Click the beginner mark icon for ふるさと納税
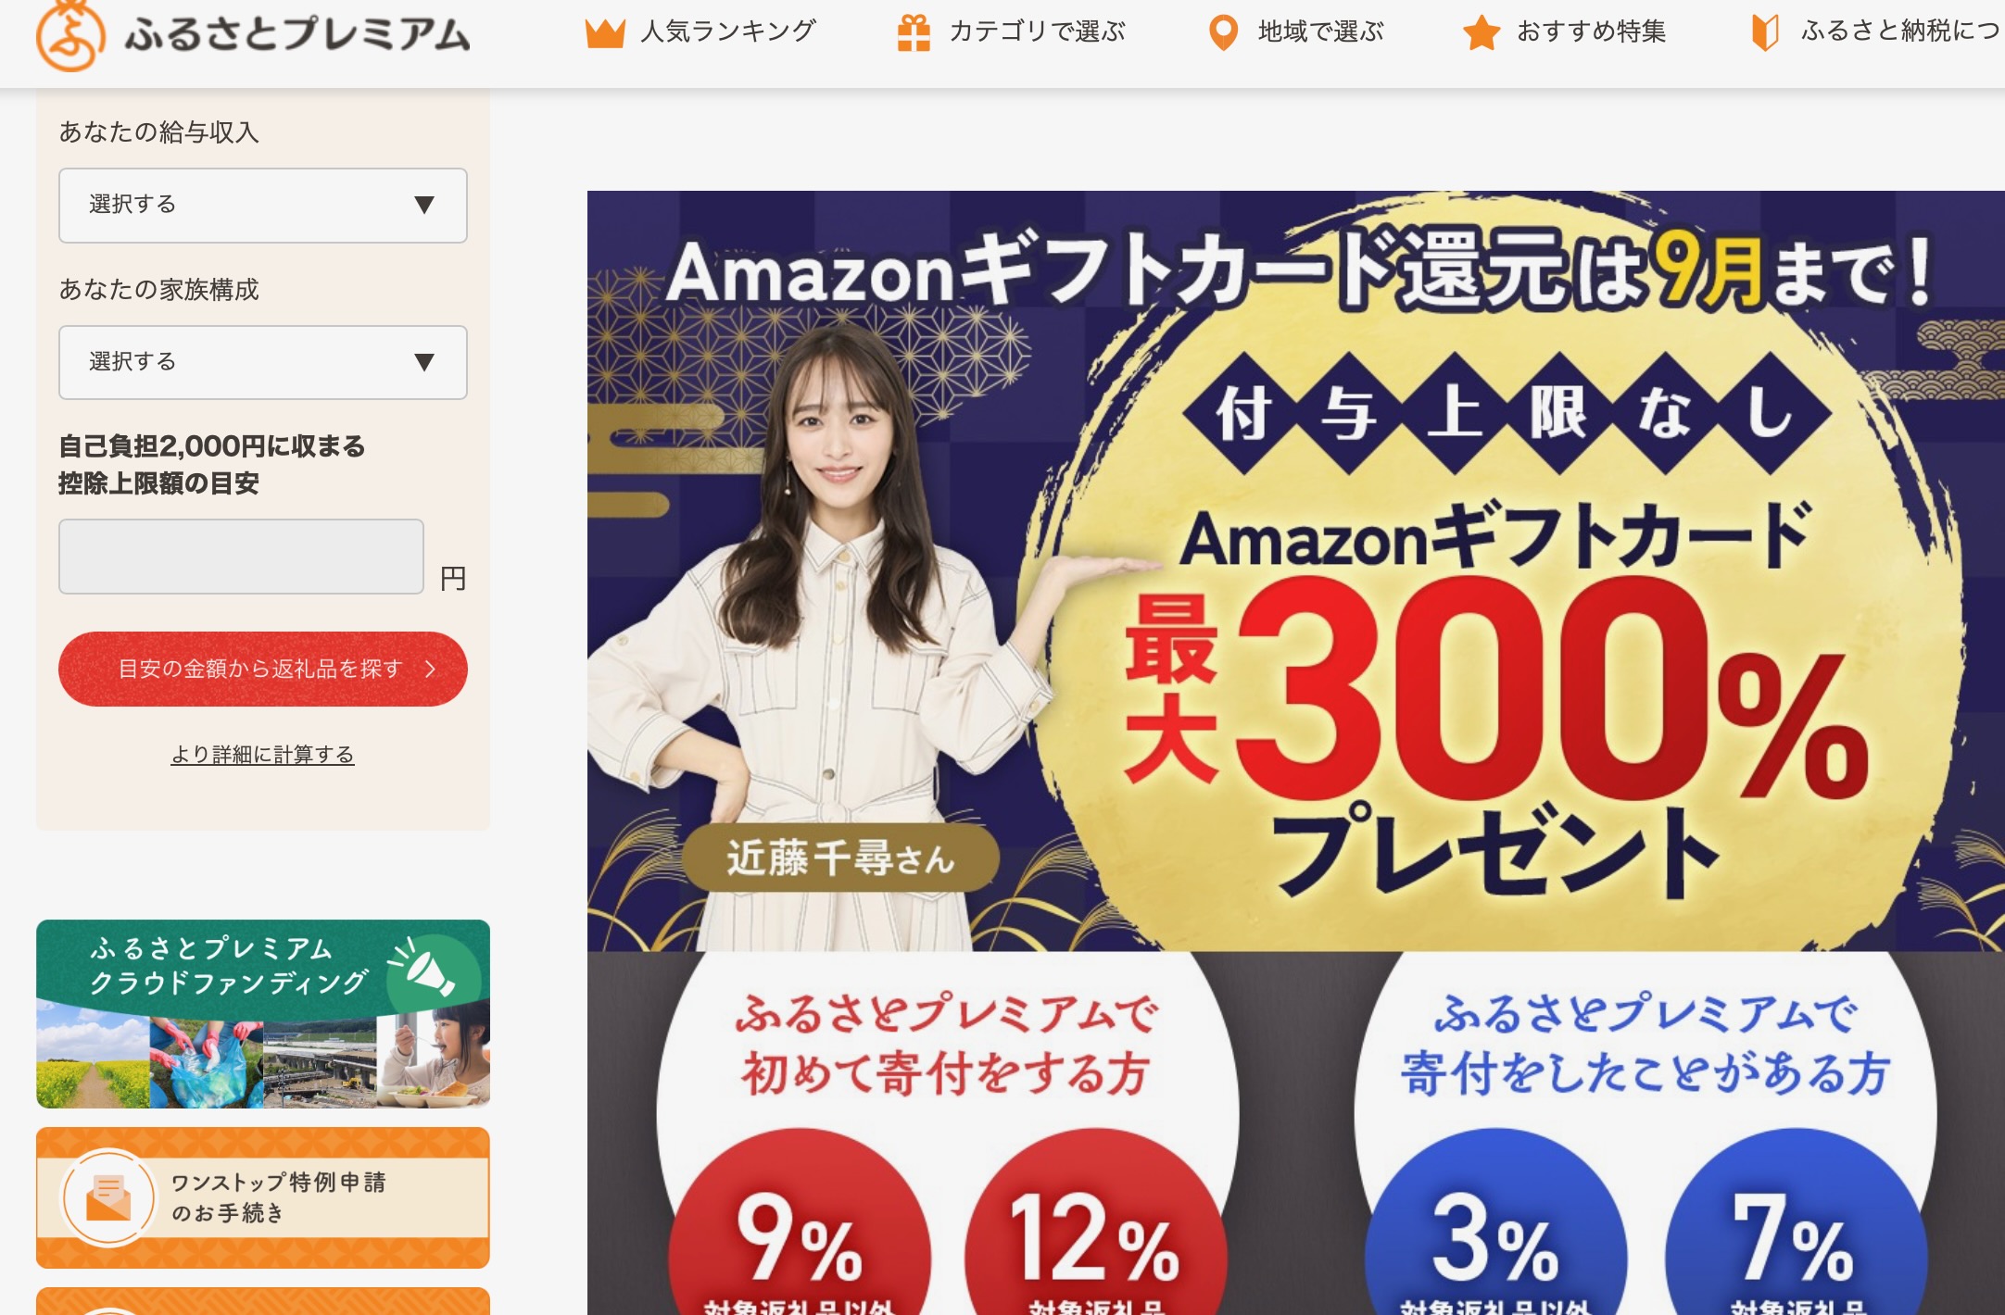The height and width of the screenshot is (1315, 2005). coord(1765,32)
